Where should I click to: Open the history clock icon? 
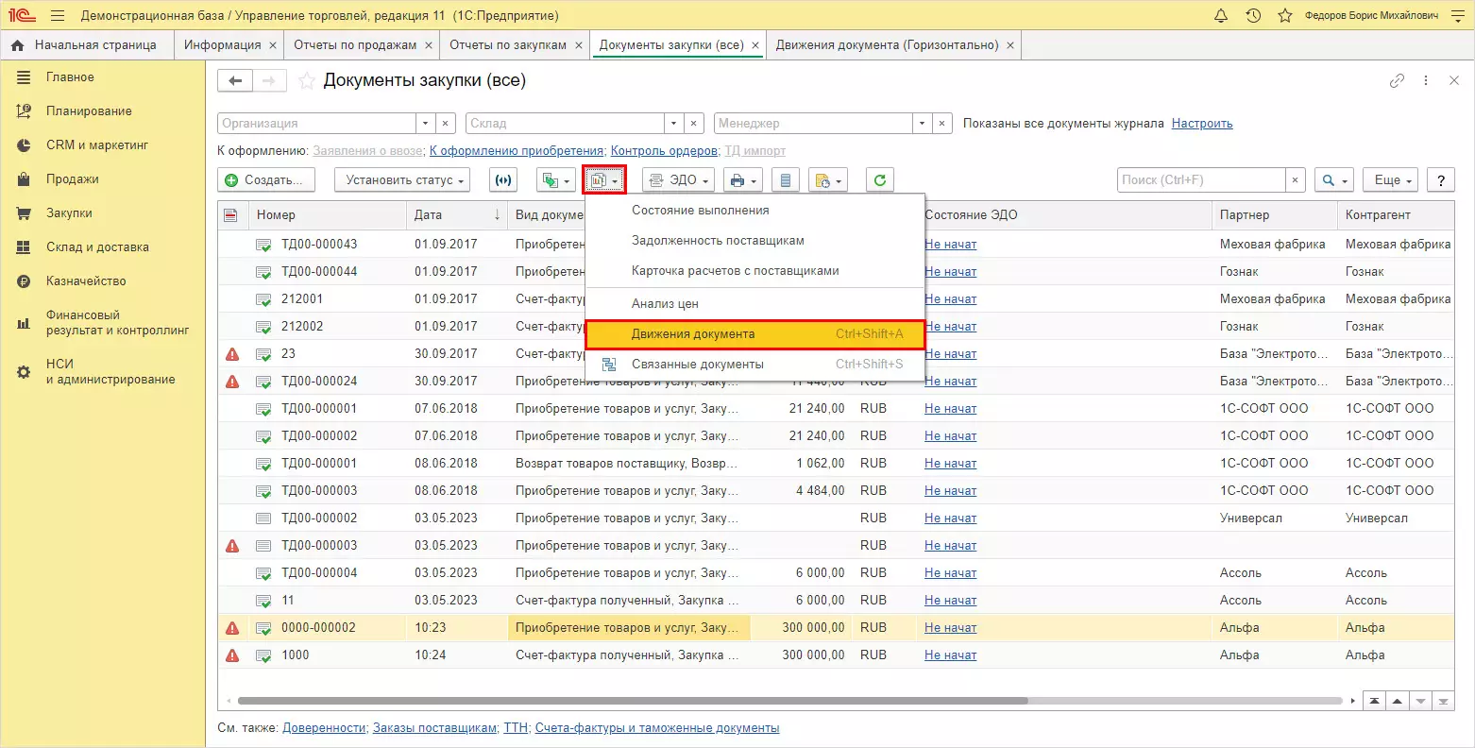click(x=1253, y=16)
